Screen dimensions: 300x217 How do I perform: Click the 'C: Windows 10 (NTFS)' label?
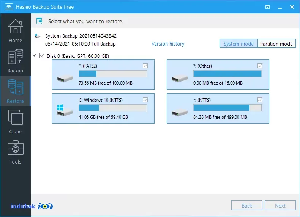101,100
